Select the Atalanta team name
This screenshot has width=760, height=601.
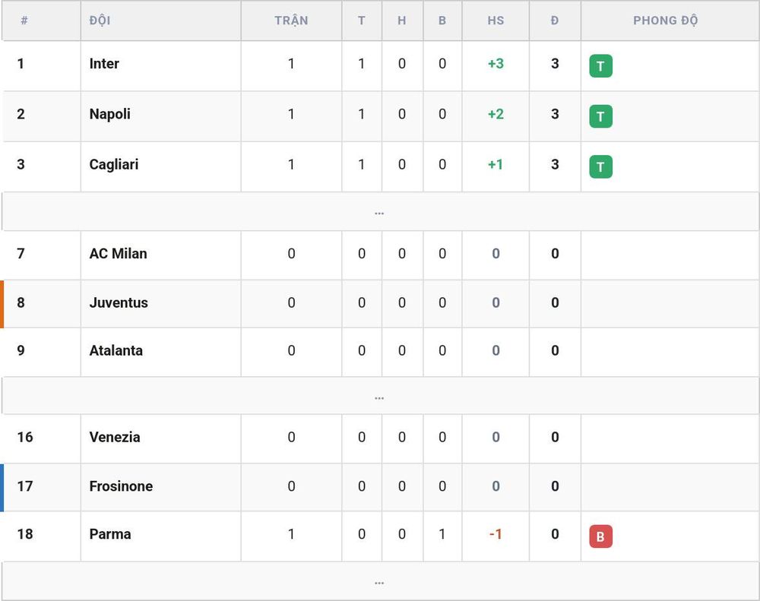click(x=116, y=350)
